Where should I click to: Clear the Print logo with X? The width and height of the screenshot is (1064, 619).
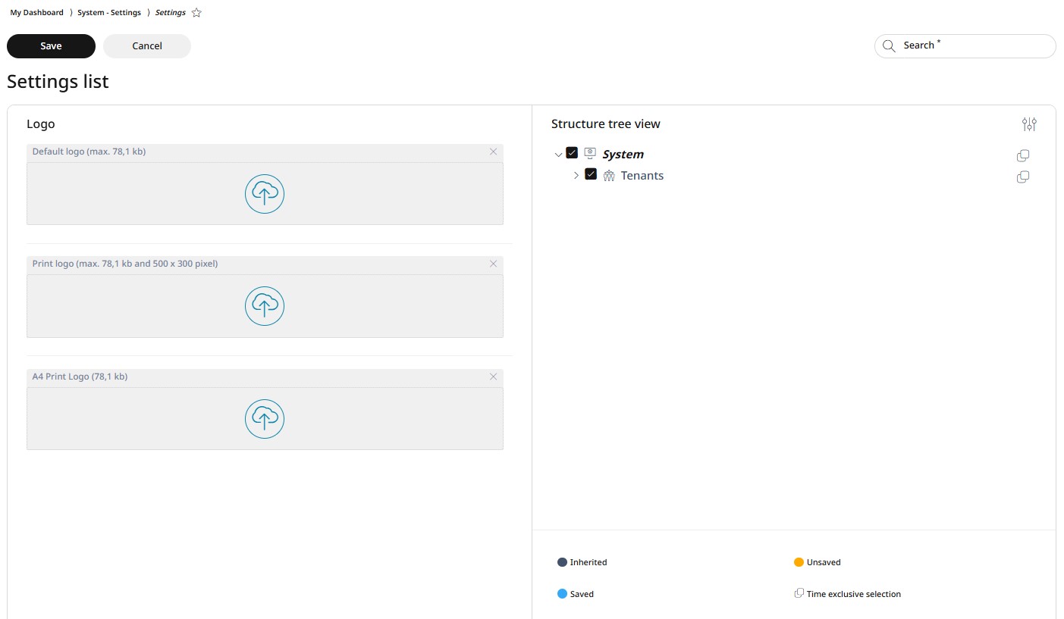pyautogui.click(x=494, y=264)
